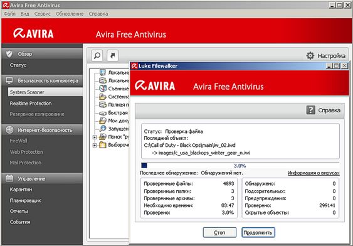Click the path C:\Call of Duty - Black Ops text
The width and height of the screenshot is (353, 246).
tap(189, 145)
